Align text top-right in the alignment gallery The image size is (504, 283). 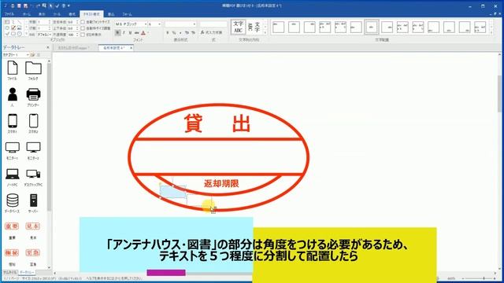309,27
